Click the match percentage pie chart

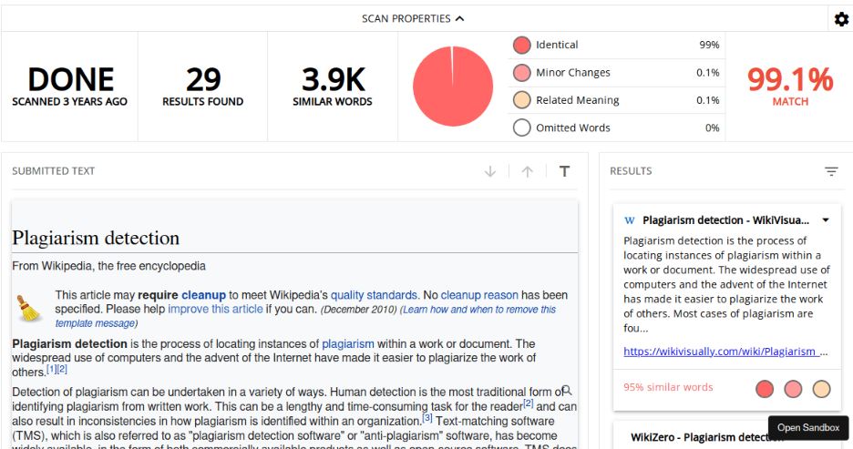453,87
